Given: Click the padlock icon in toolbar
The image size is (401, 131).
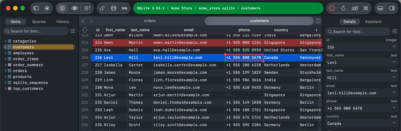Looking at the screenshot, I should (102, 8).
